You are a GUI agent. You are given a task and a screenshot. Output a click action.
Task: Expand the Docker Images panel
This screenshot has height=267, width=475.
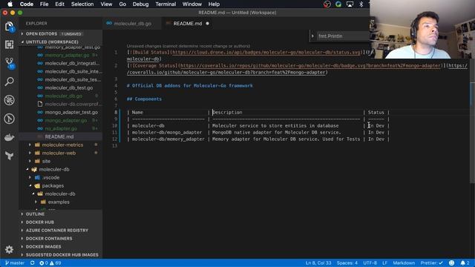click(x=61, y=247)
